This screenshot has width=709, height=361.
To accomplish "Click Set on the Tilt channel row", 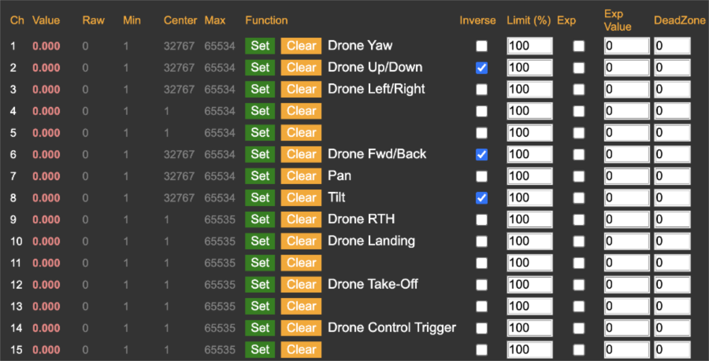I will [260, 198].
